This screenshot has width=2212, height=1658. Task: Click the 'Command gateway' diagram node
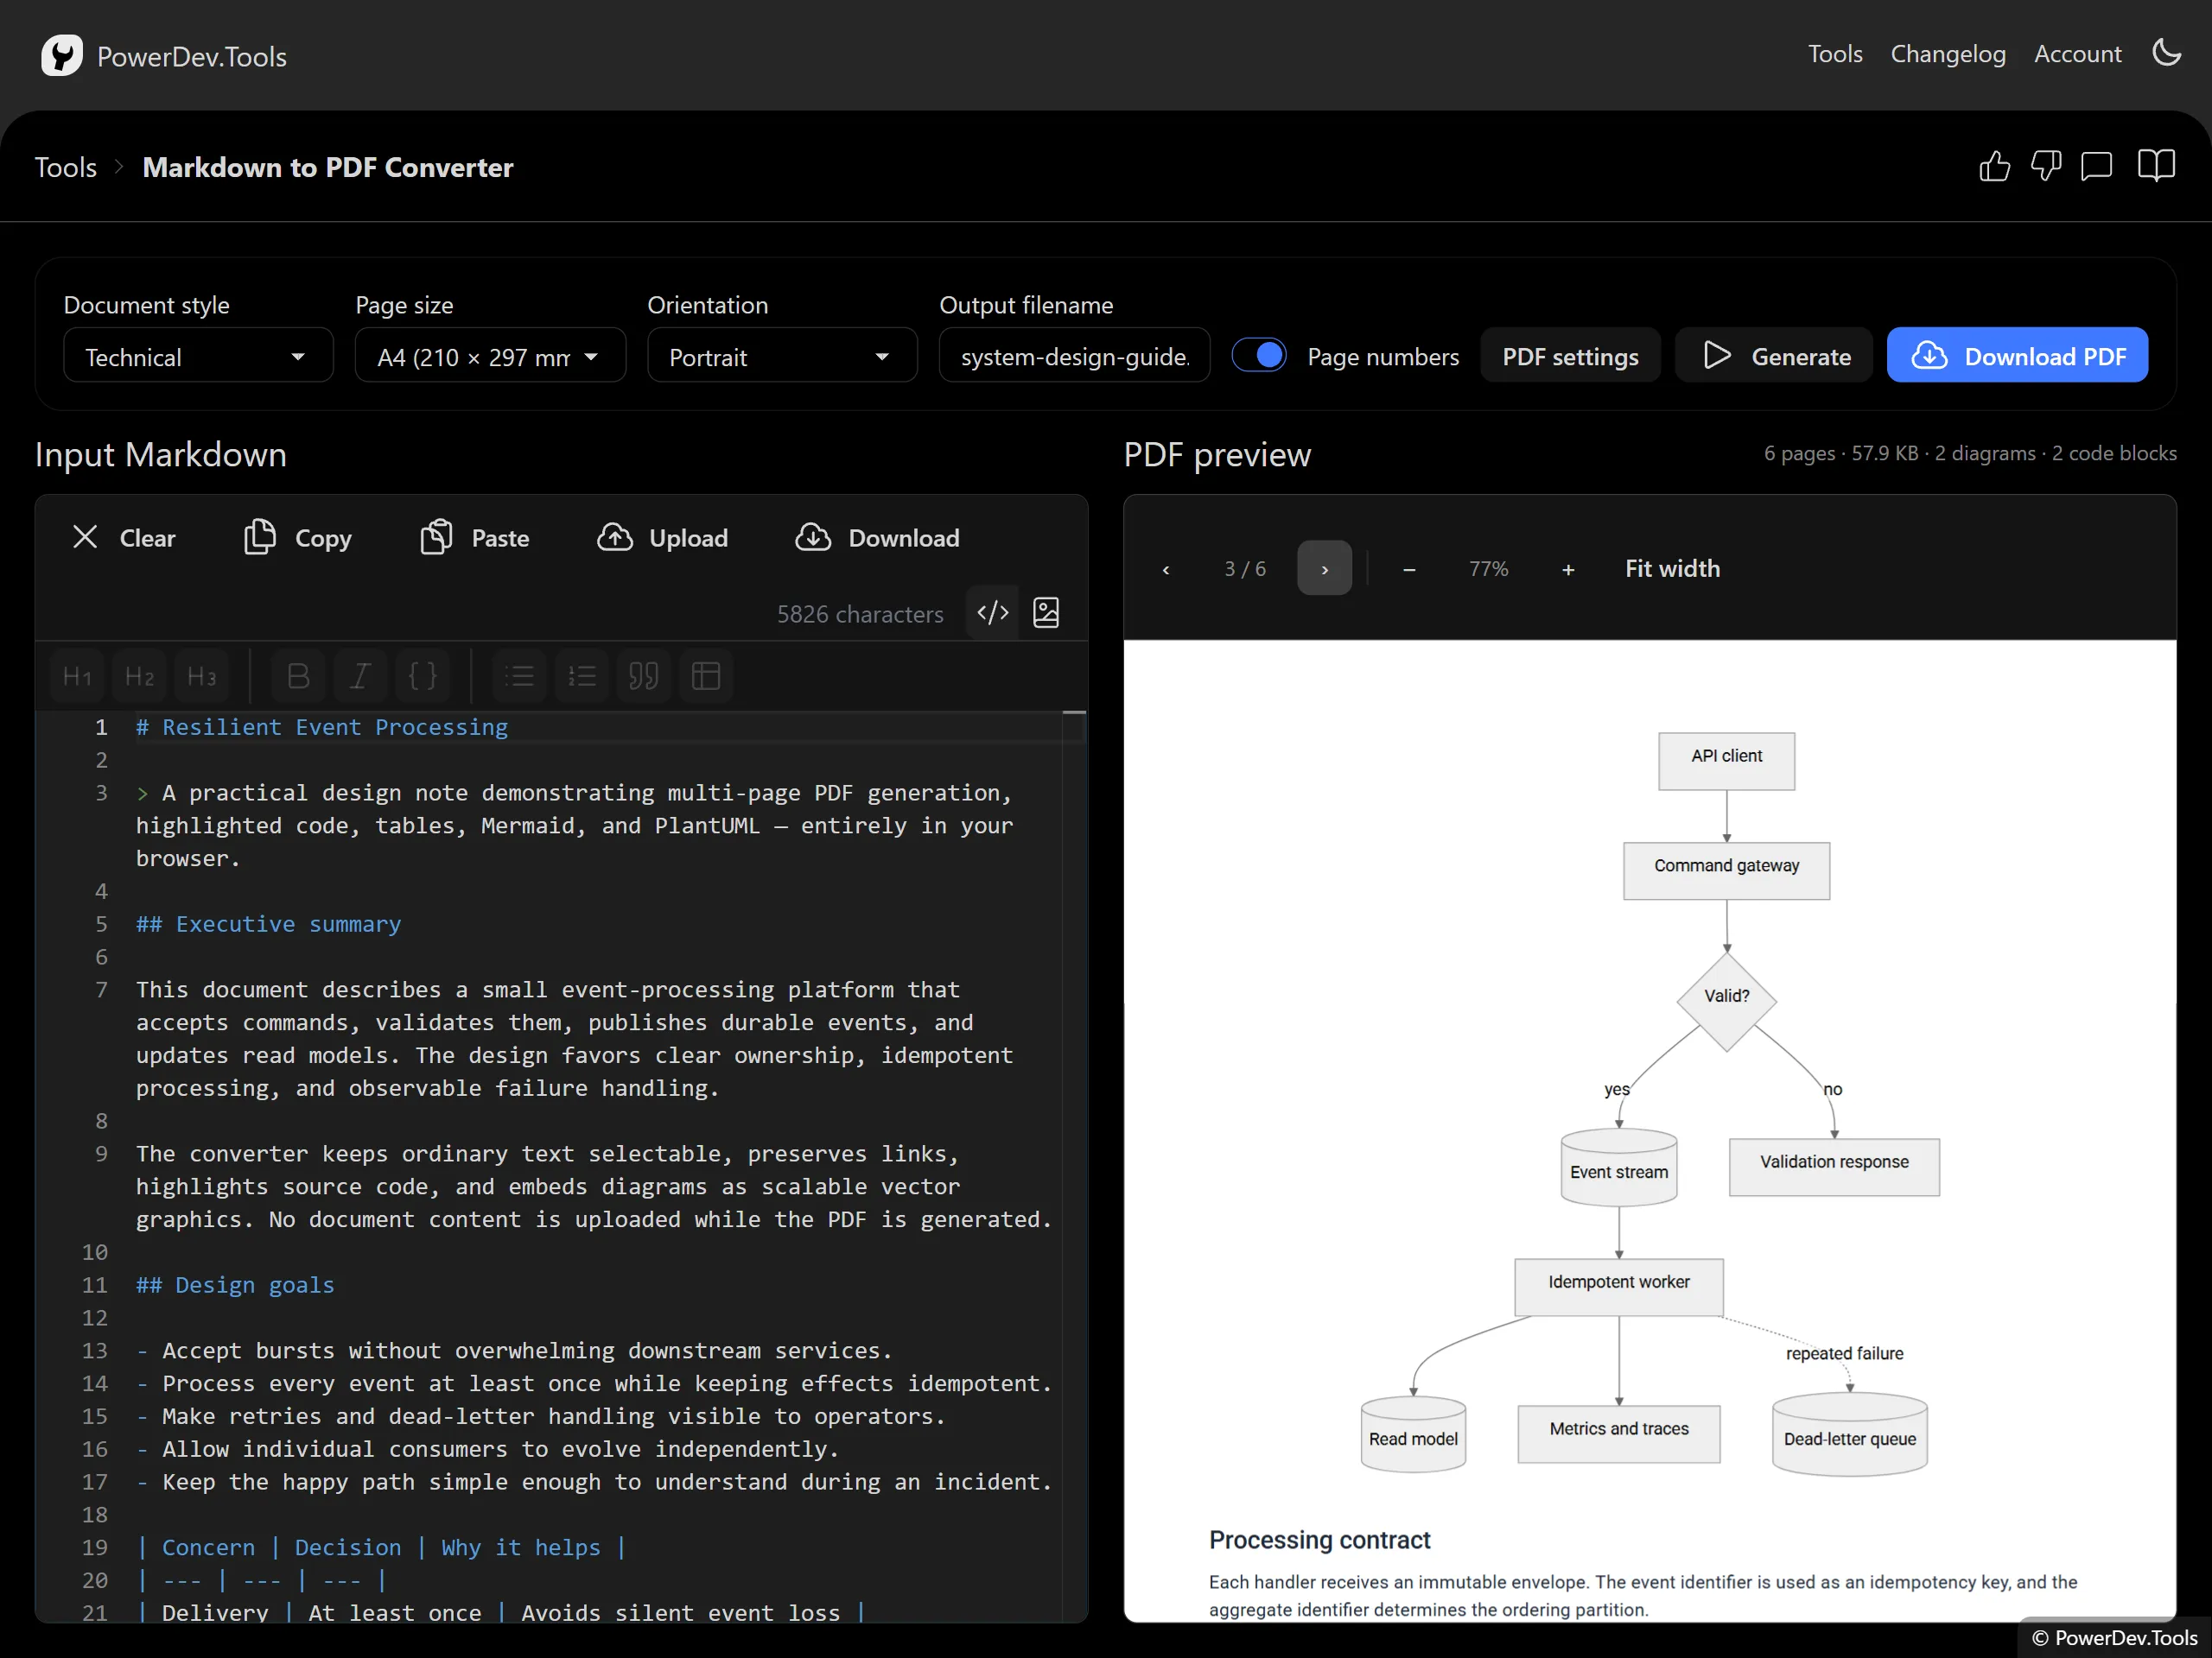(1726, 870)
